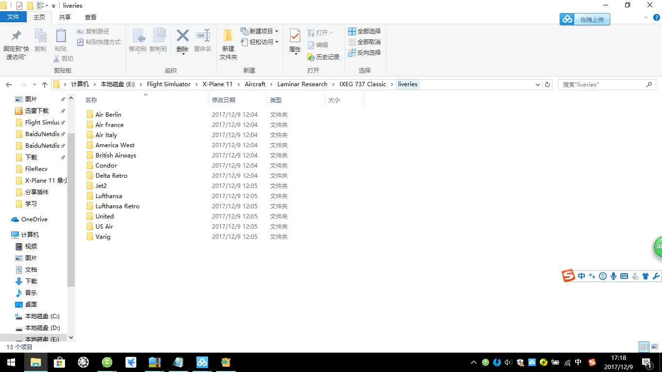Click X-Plane 11 in the address path
The height and width of the screenshot is (372, 662).
pos(217,84)
